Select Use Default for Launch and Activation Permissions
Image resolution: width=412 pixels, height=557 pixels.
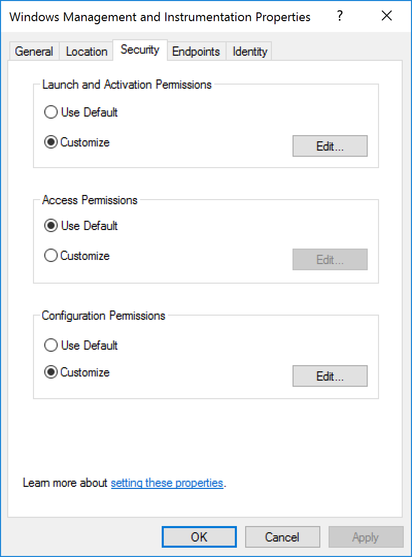click(51, 112)
